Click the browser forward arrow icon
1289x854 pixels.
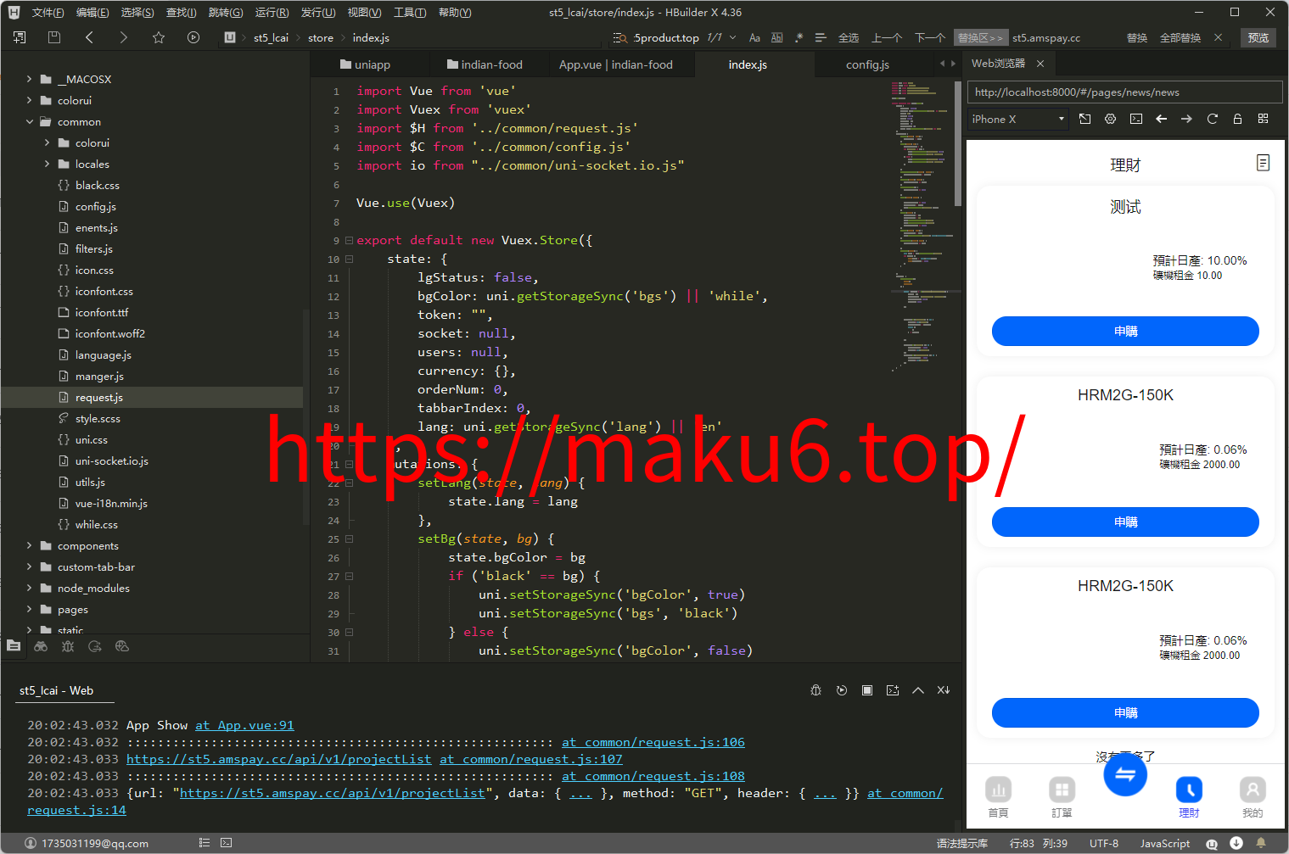coord(1187,119)
